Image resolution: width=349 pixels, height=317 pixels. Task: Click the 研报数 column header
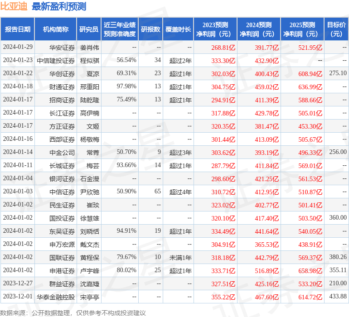tap(150, 29)
